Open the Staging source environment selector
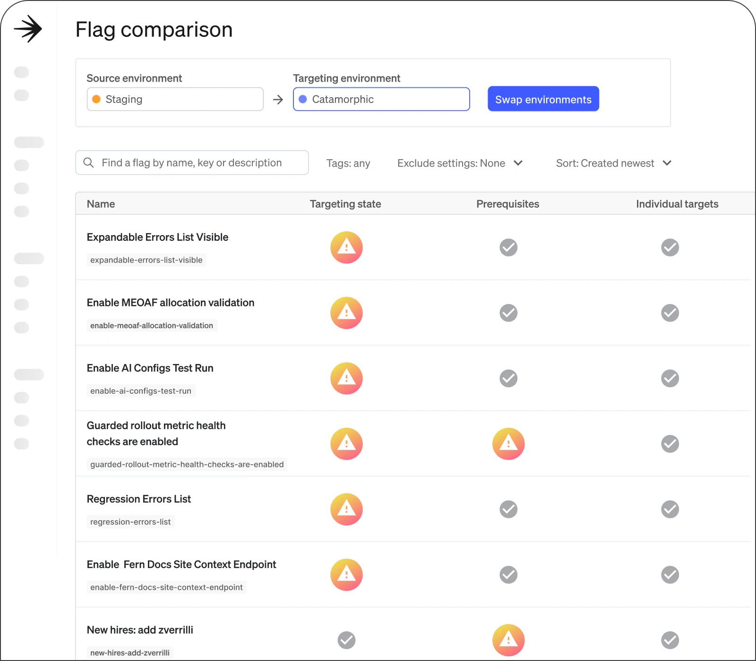756x661 pixels. point(175,99)
